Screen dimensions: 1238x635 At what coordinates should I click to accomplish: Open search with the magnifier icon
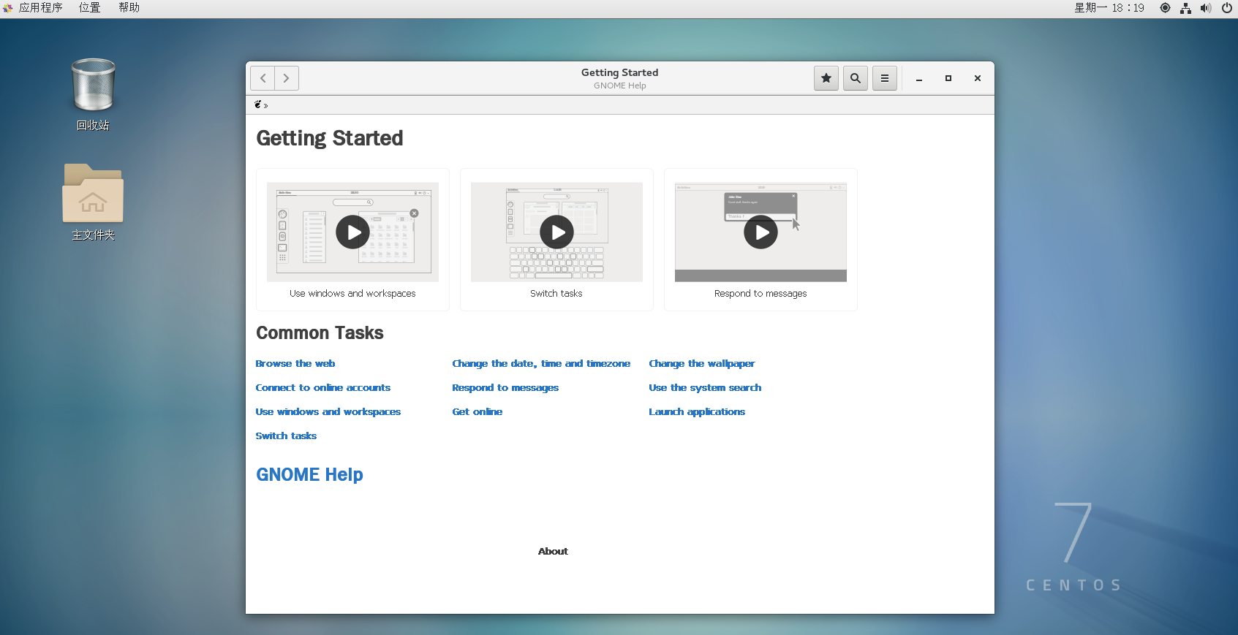pos(856,78)
